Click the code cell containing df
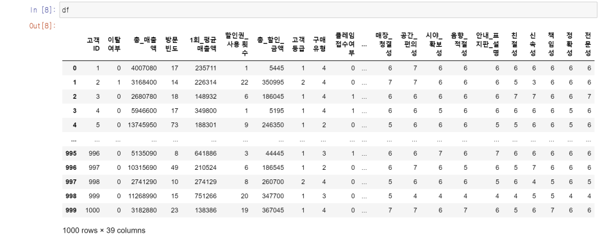 (x=329, y=10)
